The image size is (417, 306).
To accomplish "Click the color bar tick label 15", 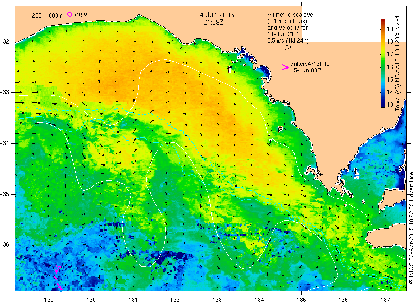I will [x=390, y=80].
